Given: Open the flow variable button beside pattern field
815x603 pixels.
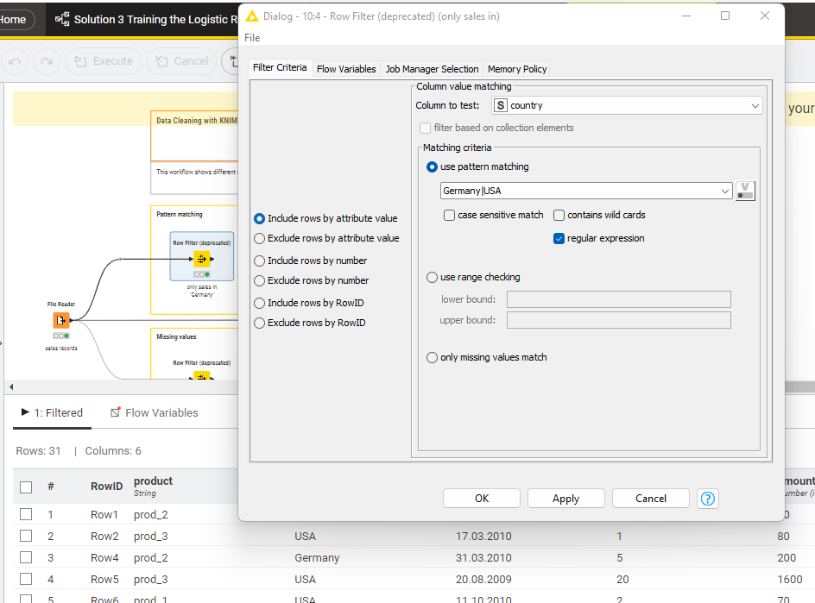Looking at the screenshot, I should [744, 191].
